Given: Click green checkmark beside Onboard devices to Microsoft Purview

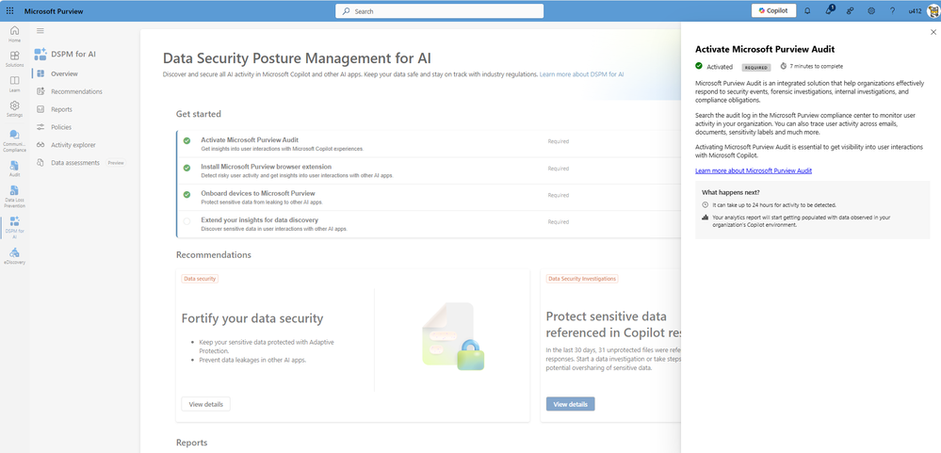Looking at the screenshot, I should click(187, 194).
